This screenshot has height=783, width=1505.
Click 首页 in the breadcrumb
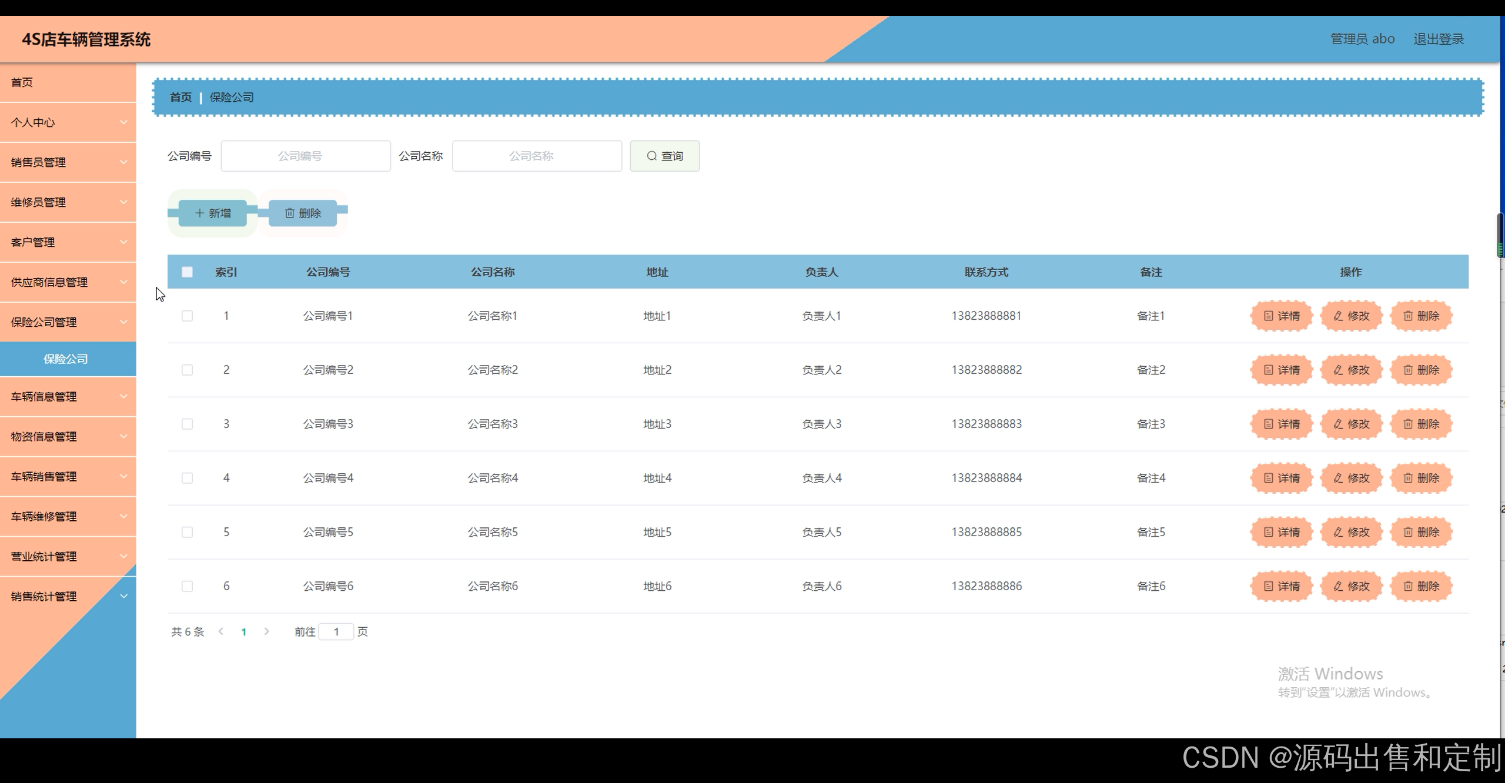(x=180, y=97)
